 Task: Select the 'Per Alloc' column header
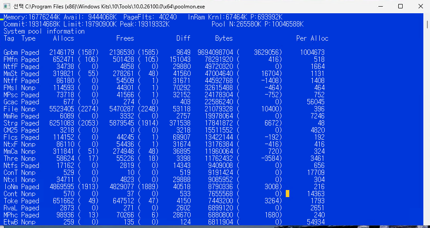click(312, 38)
